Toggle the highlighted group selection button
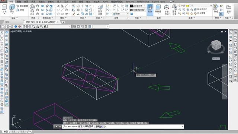The image size is (238, 134). (x=221, y=14)
